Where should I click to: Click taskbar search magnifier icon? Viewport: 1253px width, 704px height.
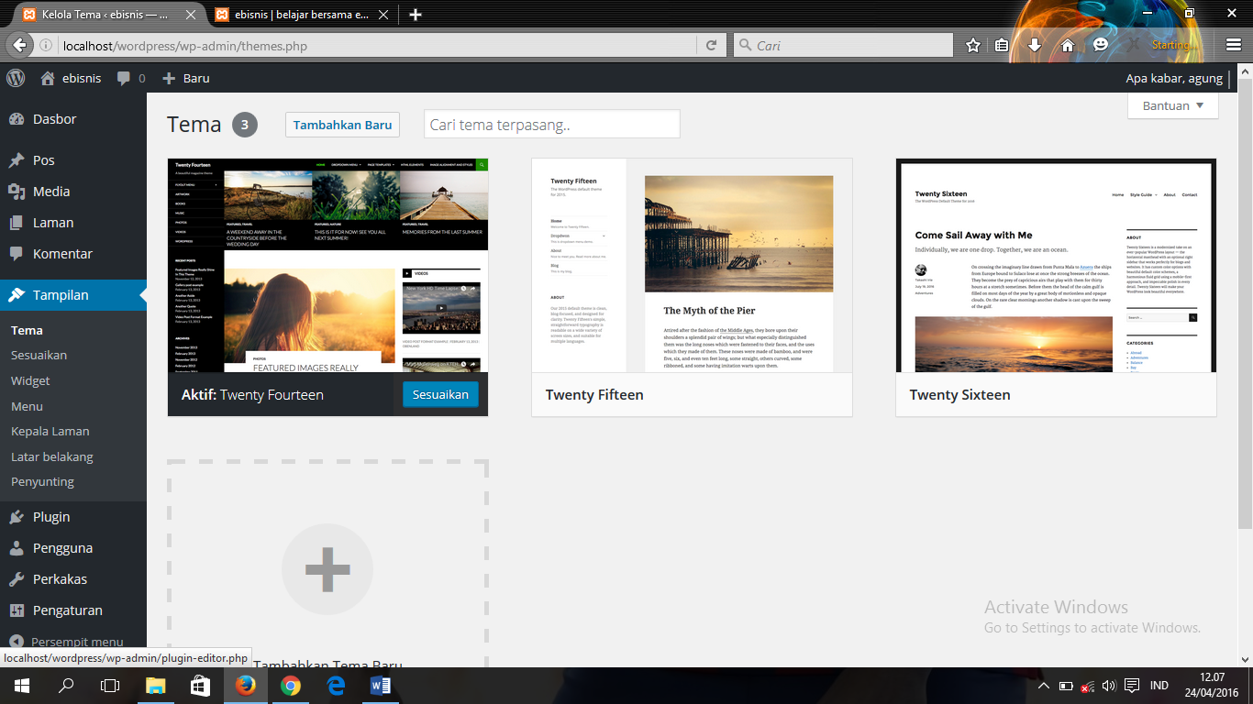(66, 685)
